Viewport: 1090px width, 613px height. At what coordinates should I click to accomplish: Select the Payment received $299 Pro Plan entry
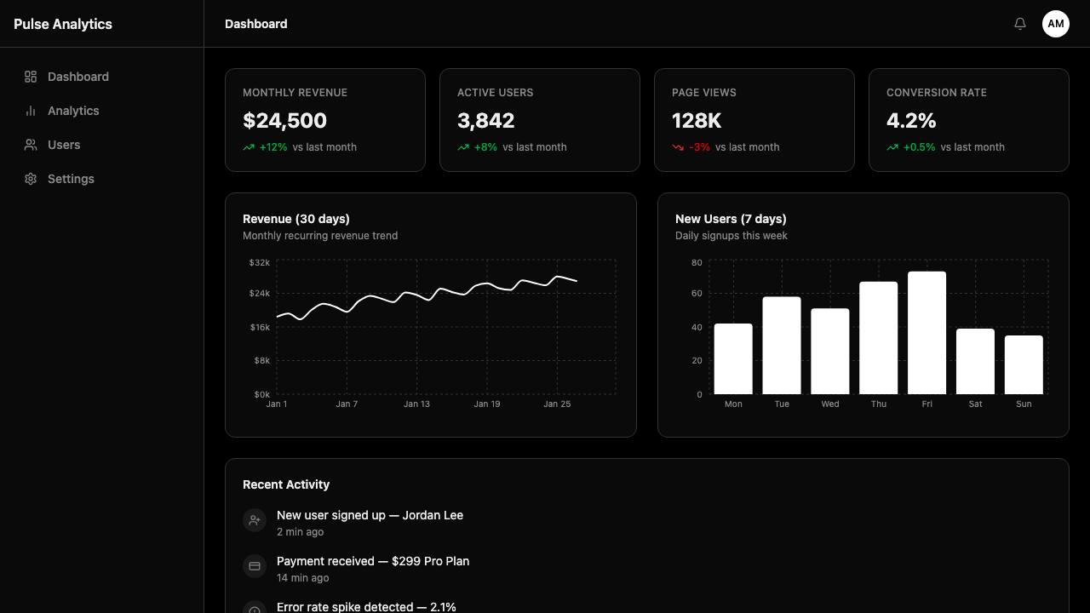646,569
